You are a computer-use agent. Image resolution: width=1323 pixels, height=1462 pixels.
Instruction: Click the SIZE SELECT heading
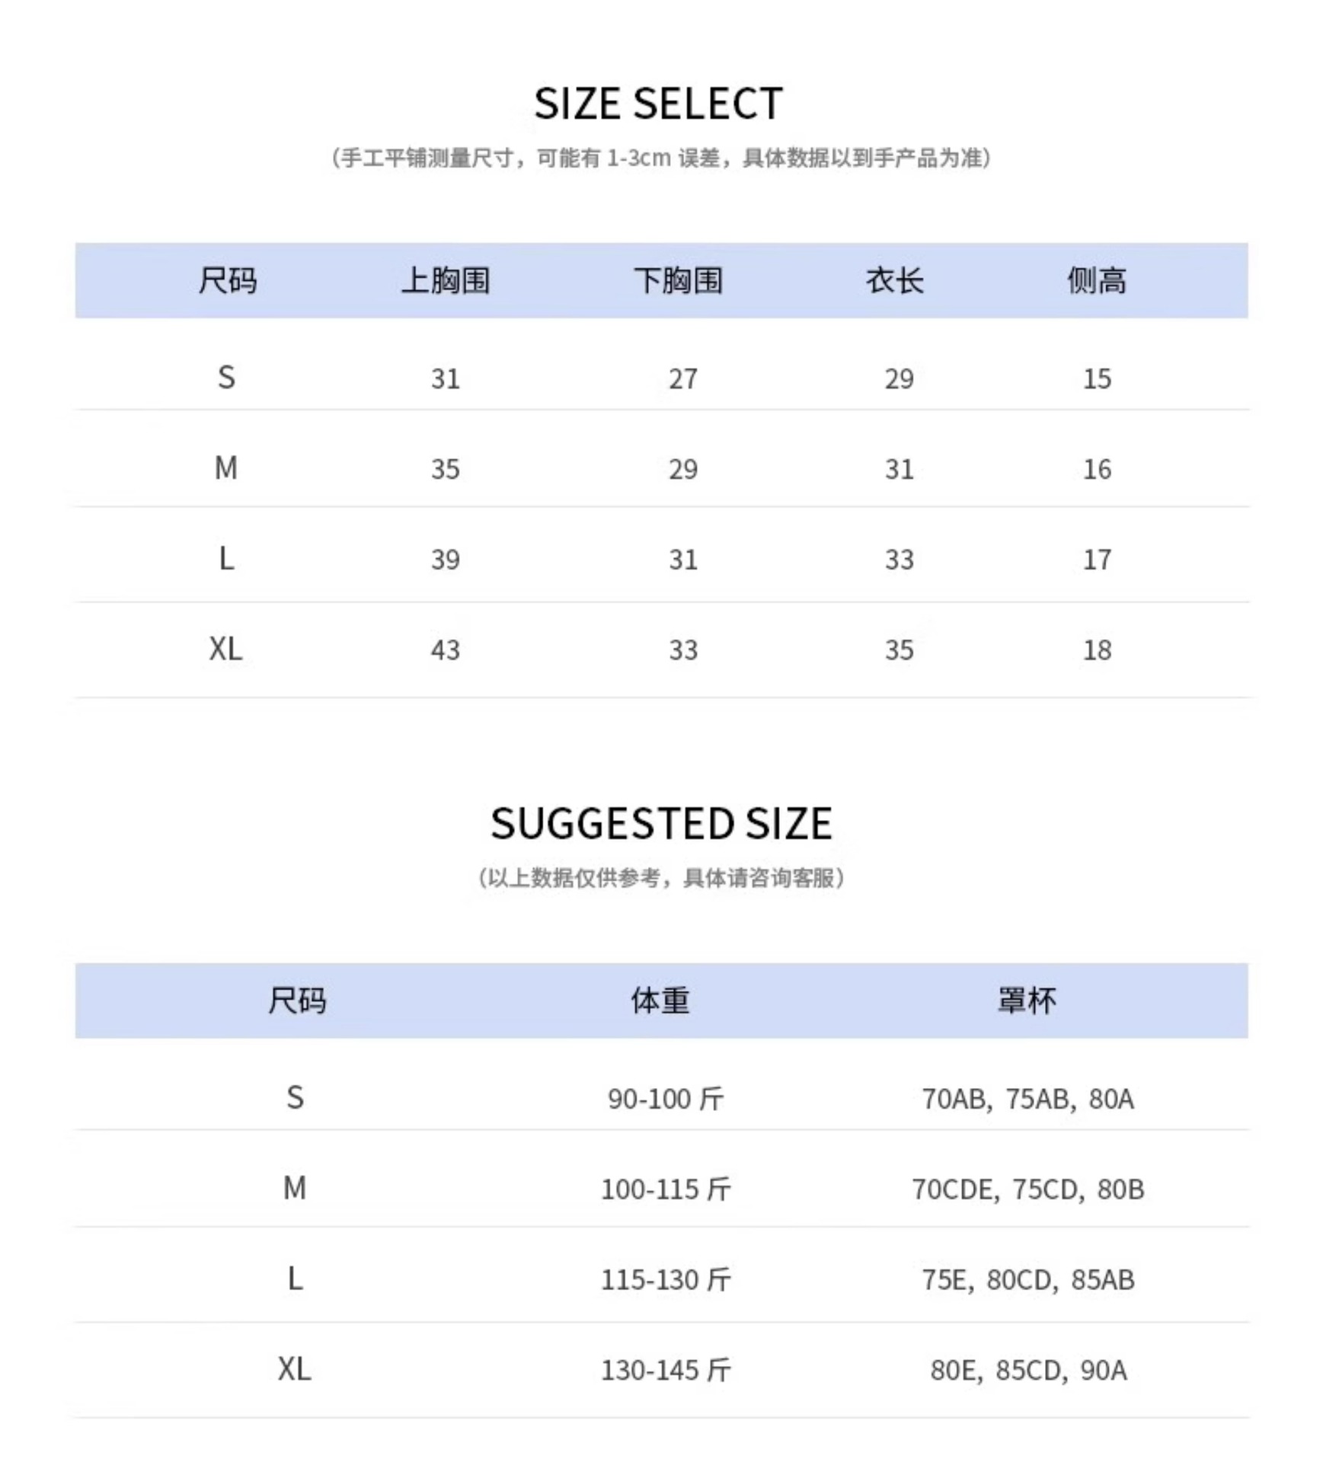[658, 104]
